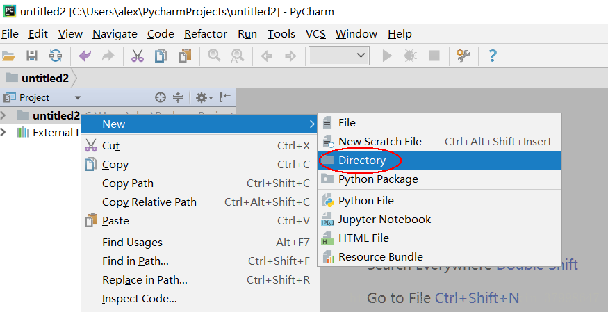Click Copy Path in the context menu
This screenshot has height=312, width=608.
click(128, 183)
